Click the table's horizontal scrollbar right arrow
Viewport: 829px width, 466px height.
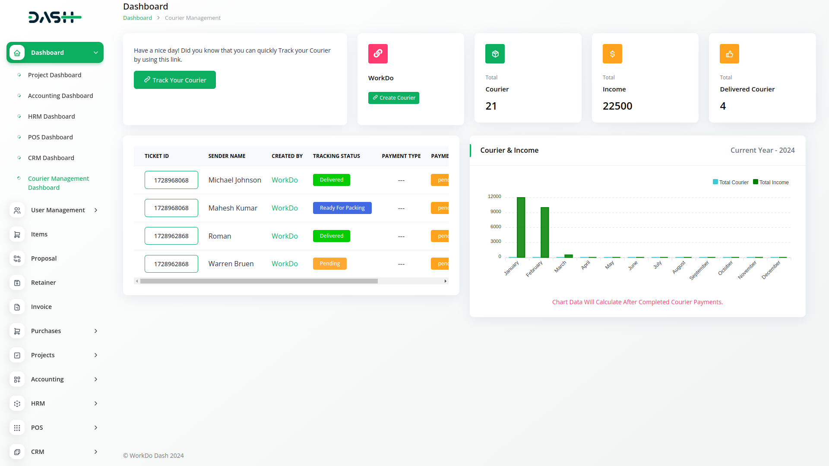point(445,281)
